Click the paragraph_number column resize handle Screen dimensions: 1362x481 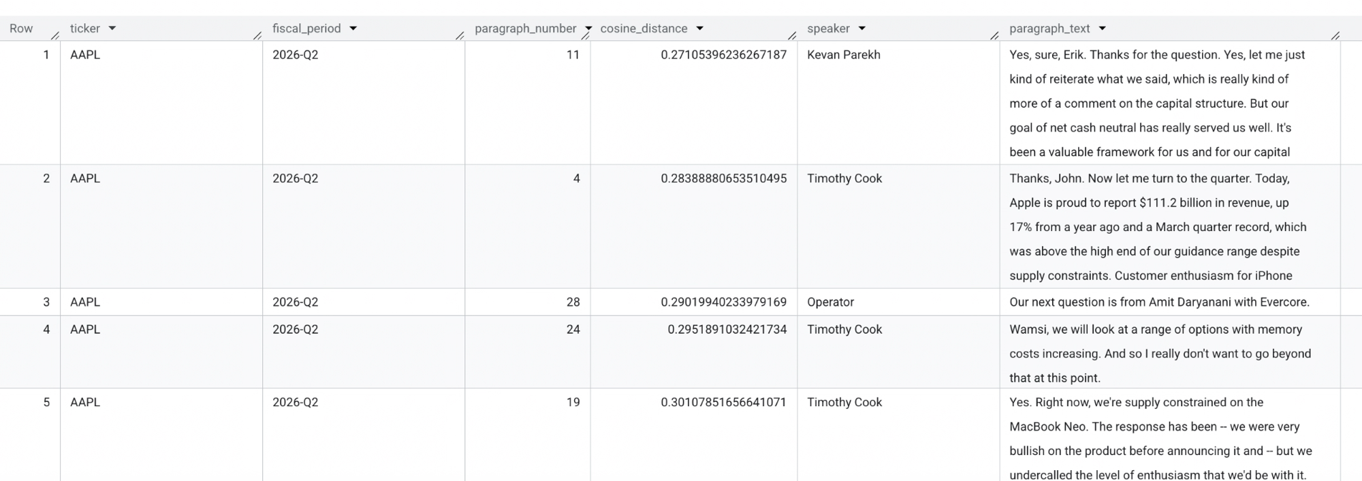click(x=585, y=36)
